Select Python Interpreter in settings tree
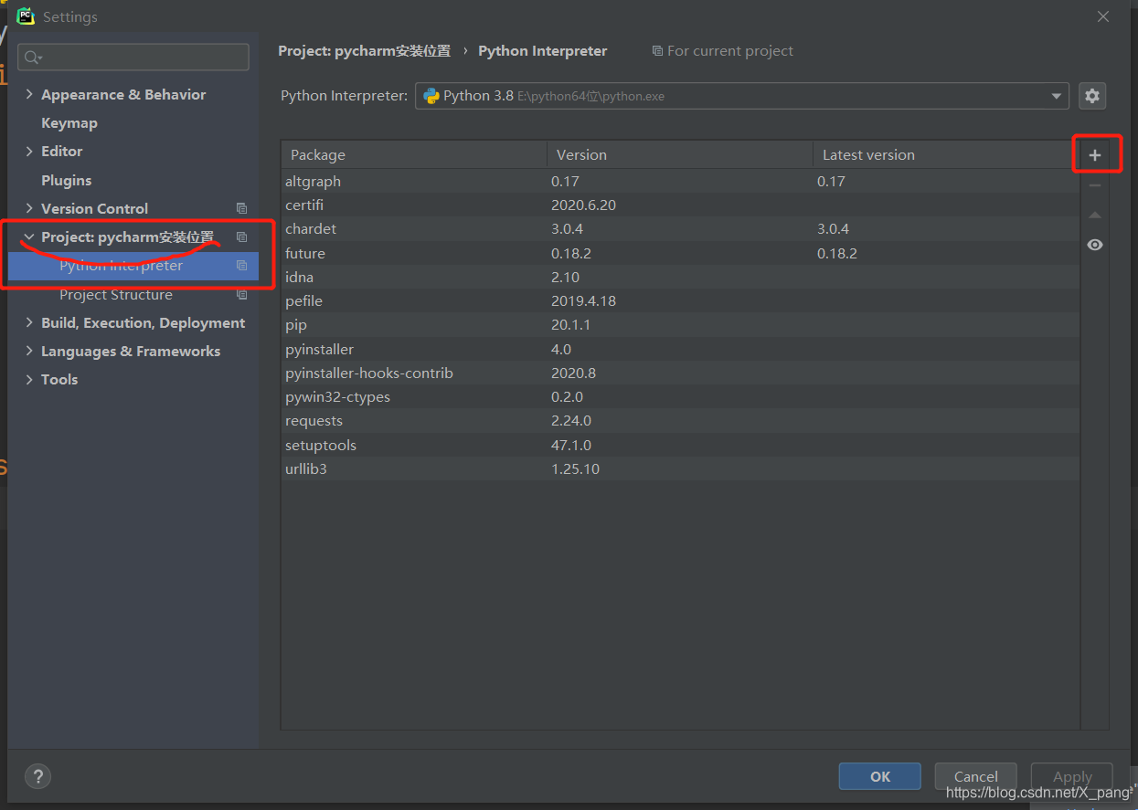This screenshot has width=1138, height=810. tap(133, 266)
